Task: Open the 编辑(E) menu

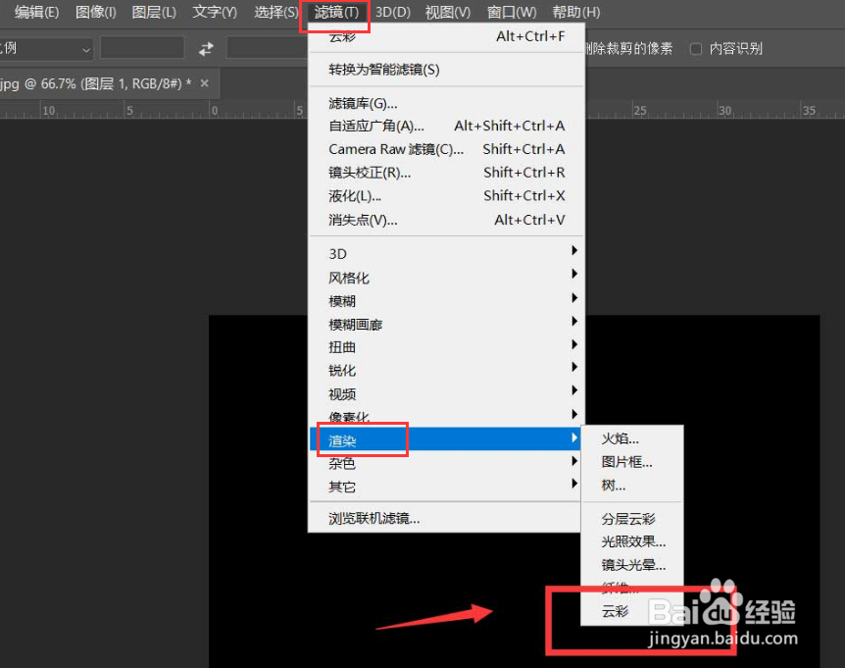Action: [x=36, y=12]
